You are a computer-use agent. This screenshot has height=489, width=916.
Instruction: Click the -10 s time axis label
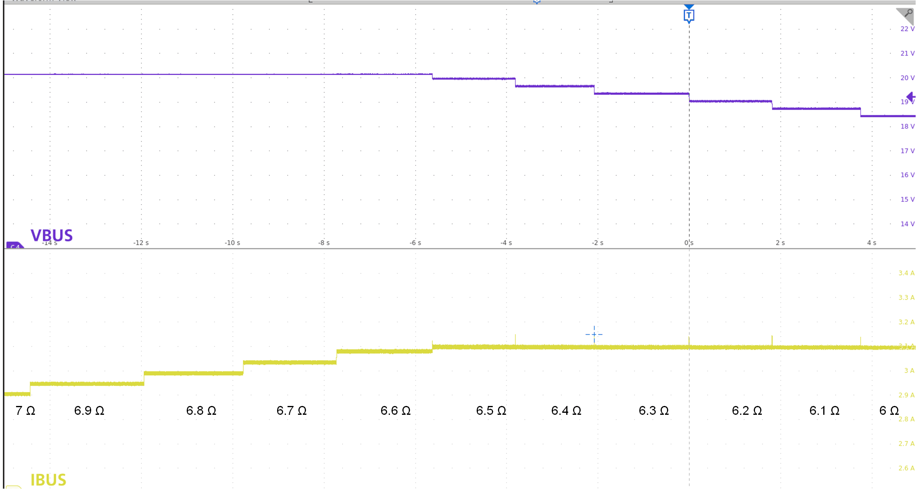[232, 243]
